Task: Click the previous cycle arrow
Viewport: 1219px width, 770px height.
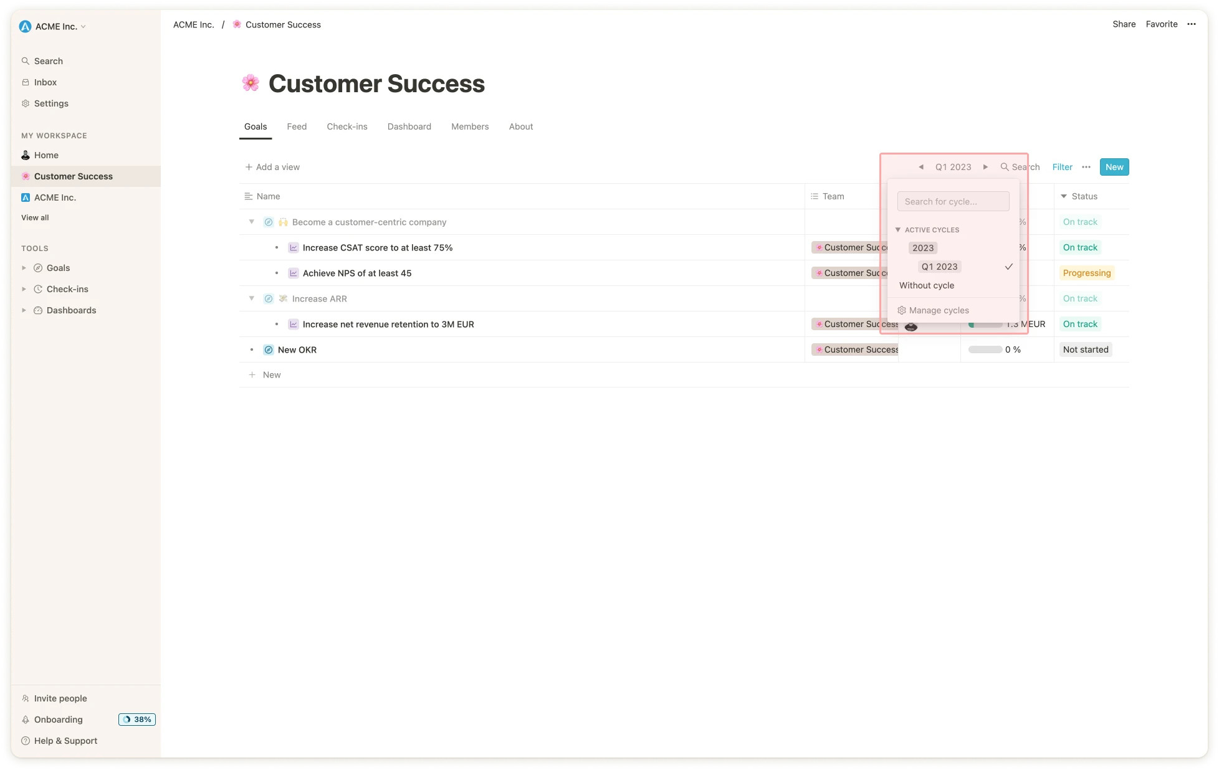Action: click(920, 167)
